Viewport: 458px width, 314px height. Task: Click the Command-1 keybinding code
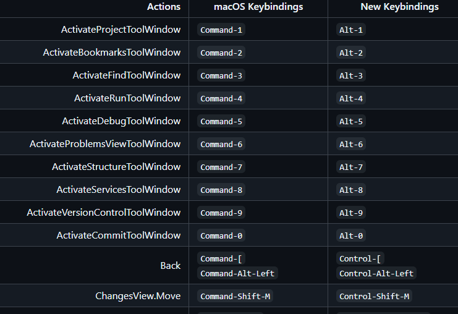(x=221, y=30)
